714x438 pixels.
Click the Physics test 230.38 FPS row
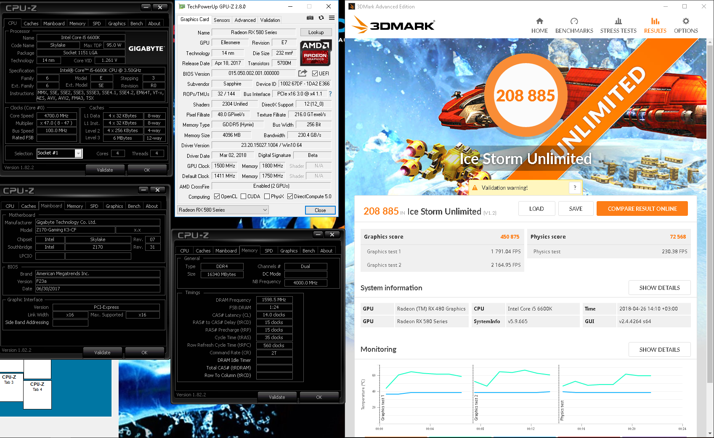coord(609,252)
